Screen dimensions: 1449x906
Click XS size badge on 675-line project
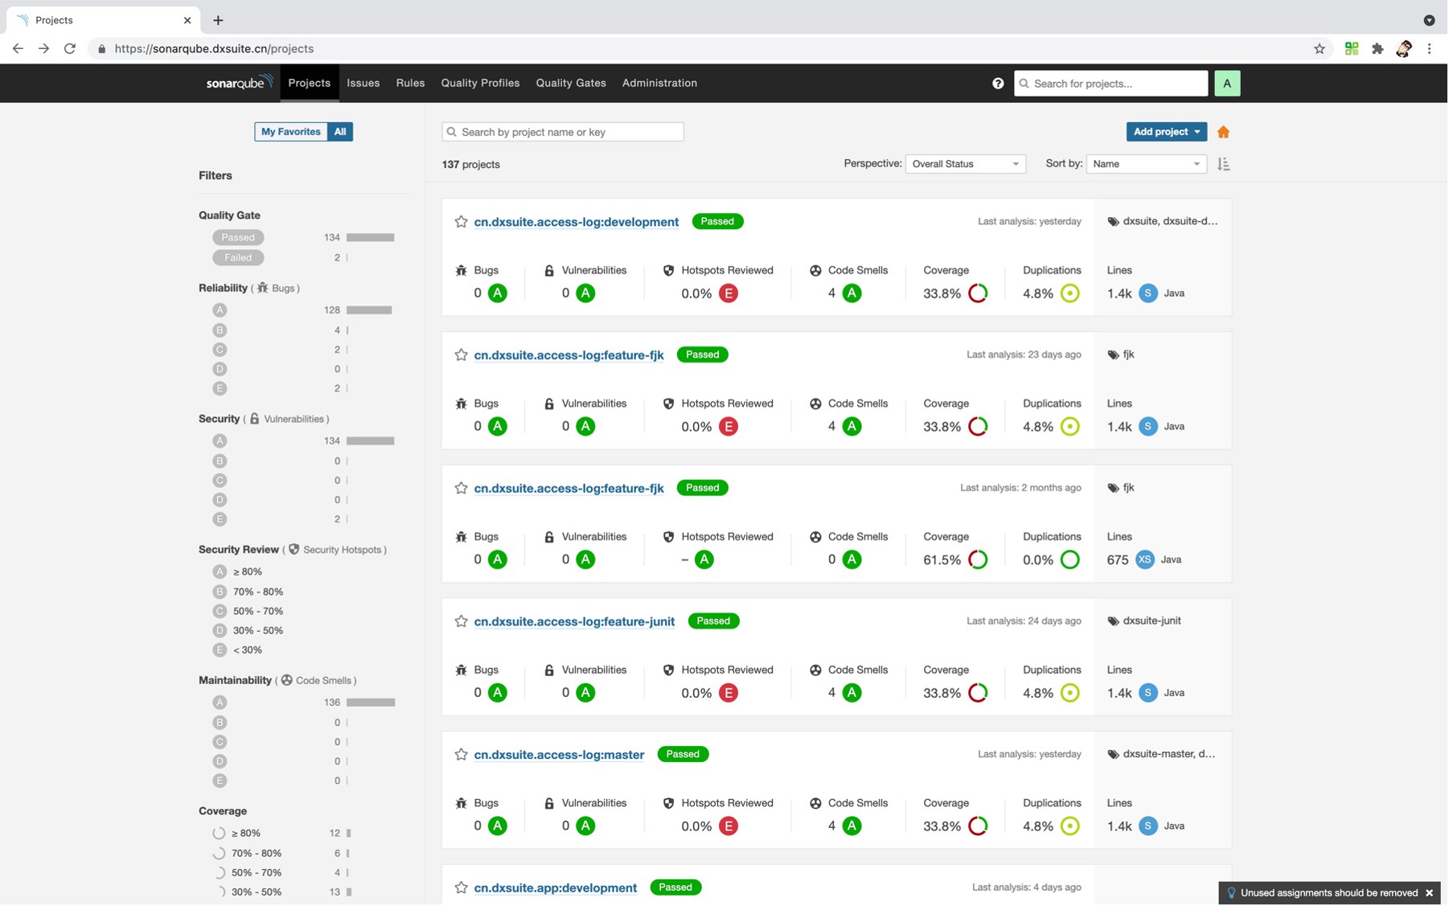pos(1145,560)
